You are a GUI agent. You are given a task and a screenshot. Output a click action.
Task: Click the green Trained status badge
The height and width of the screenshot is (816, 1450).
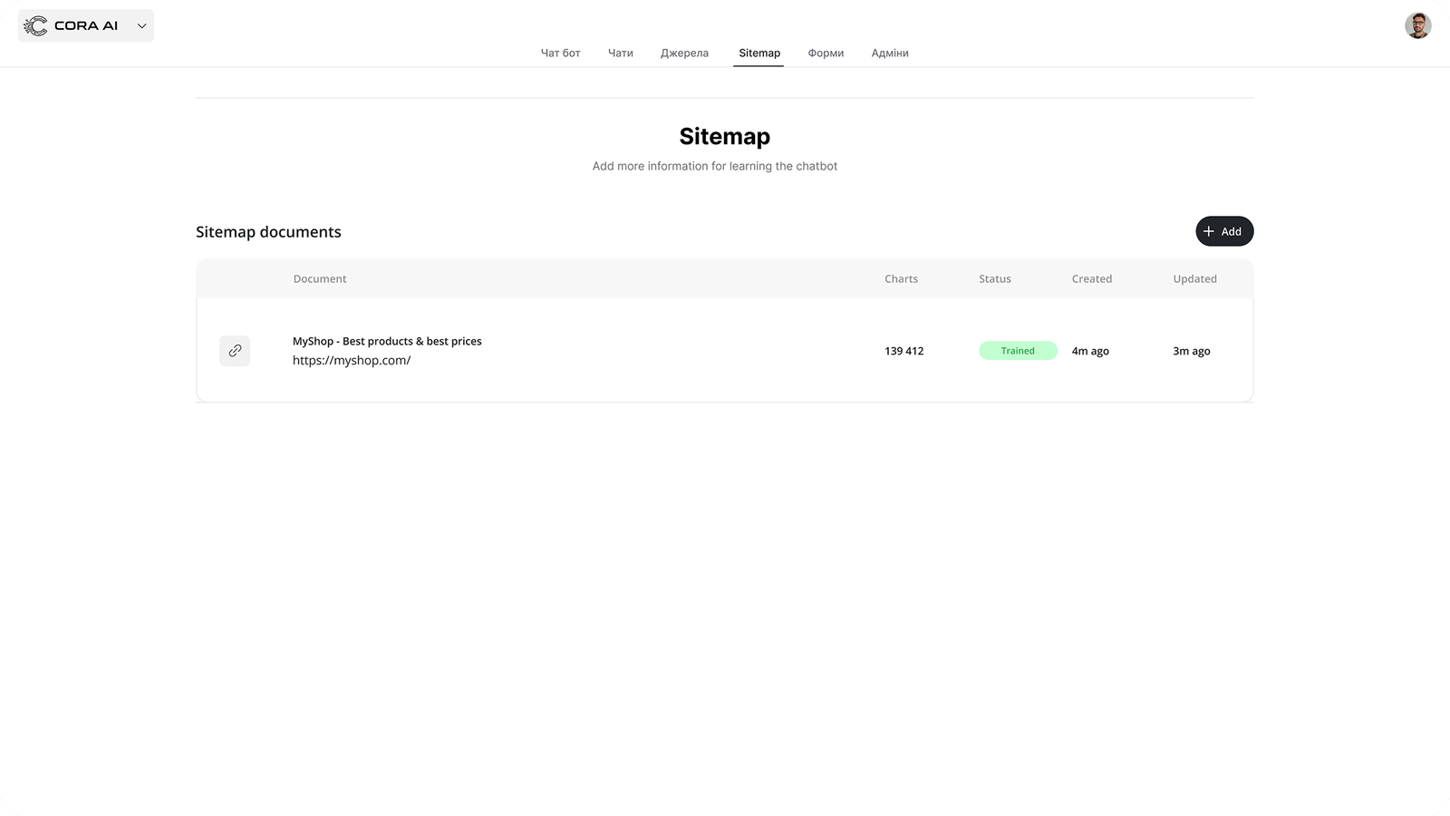(x=1018, y=351)
